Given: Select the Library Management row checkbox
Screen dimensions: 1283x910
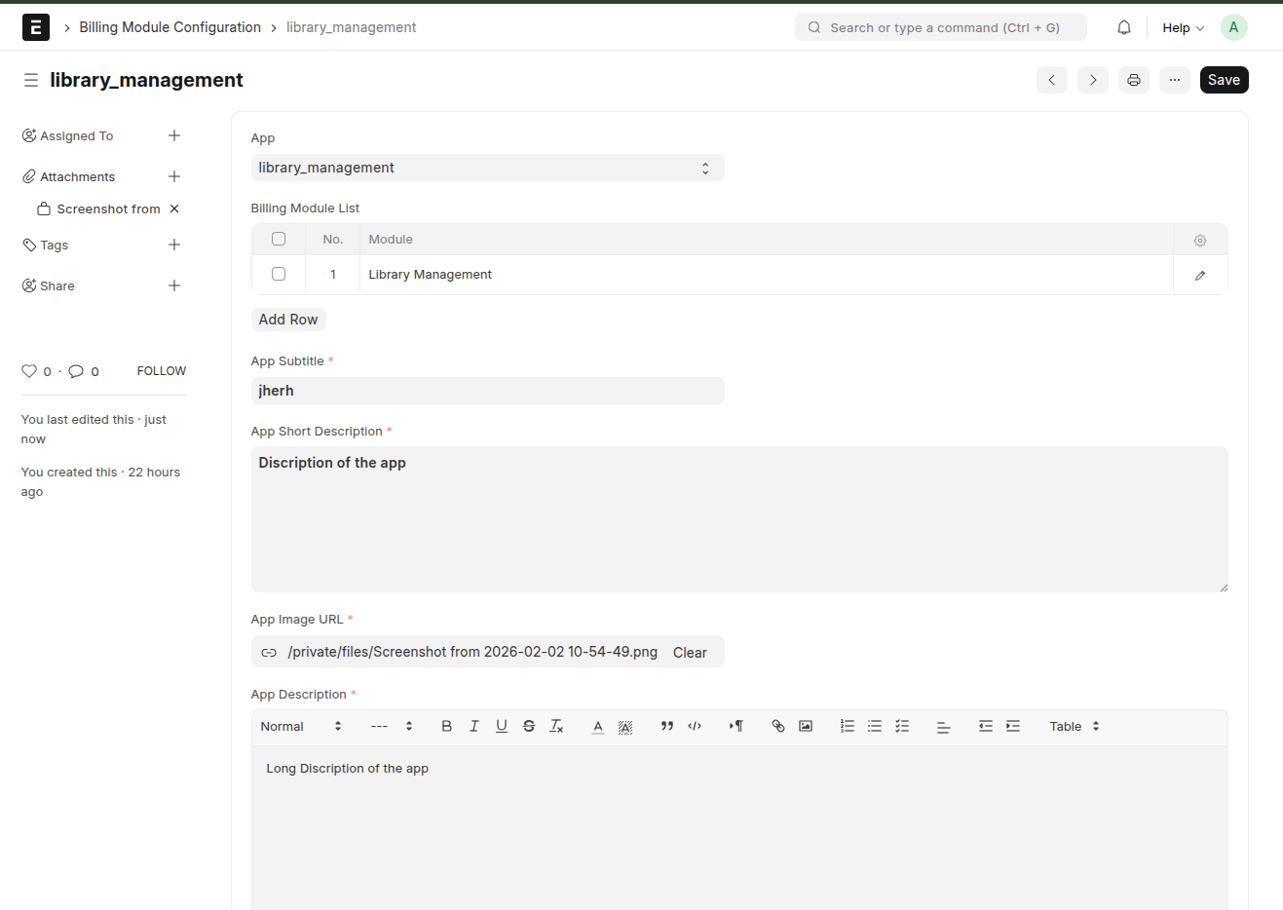Looking at the screenshot, I should pyautogui.click(x=279, y=274).
